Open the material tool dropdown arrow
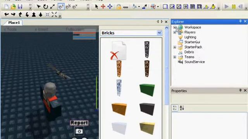 tap(139, 7)
